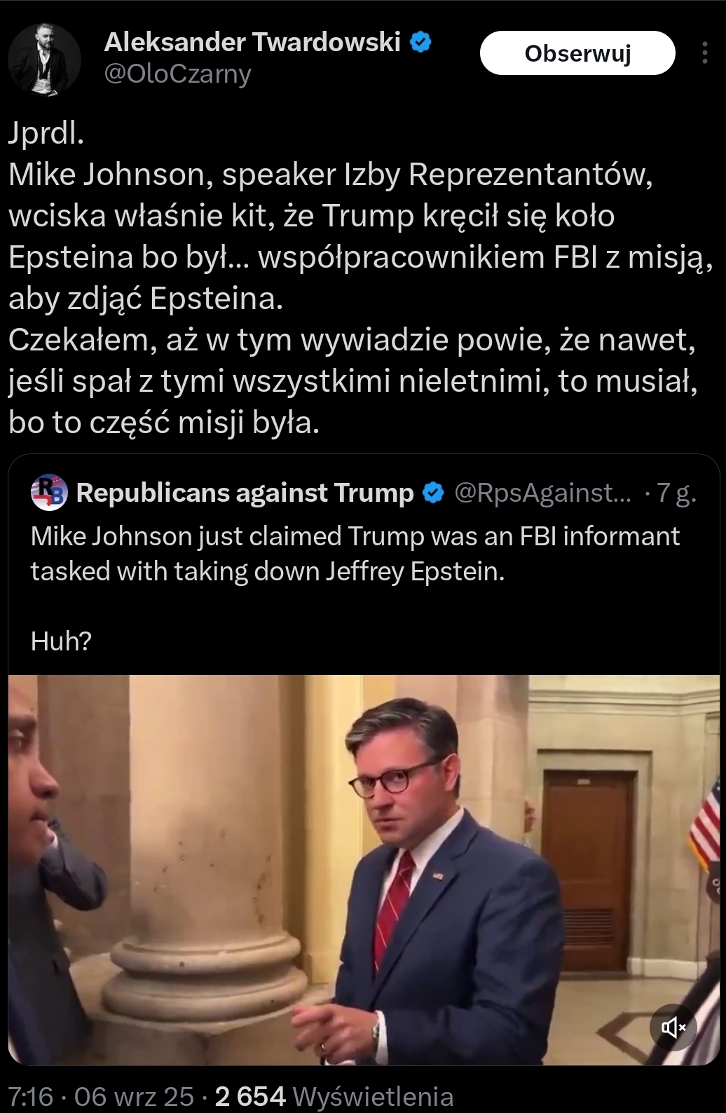Follow the account with the Obserwuj button
This screenshot has width=726, height=1113.
pyautogui.click(x=577, y=53)
